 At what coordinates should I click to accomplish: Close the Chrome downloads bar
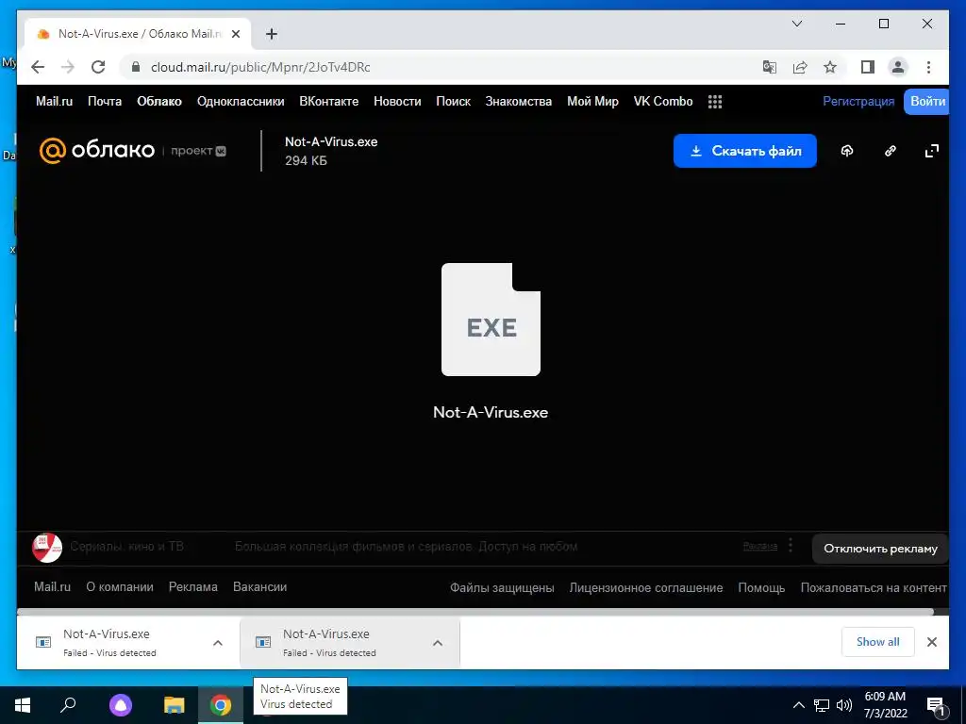[x=932, y=642]
